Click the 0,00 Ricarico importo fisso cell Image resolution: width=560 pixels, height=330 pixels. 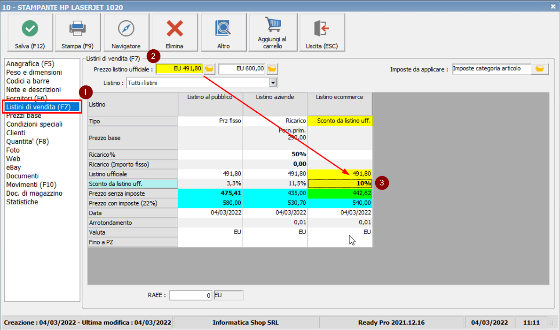point(276,164)
